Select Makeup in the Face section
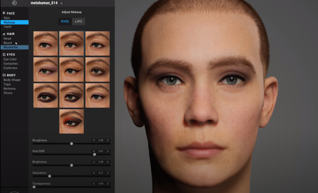This screenshot has height=193, width=318. coord(14,23)
